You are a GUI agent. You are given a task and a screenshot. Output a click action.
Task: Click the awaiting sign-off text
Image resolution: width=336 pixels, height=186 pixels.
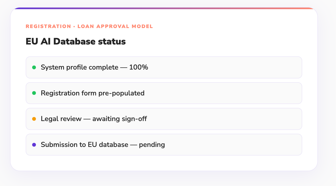[119, 119]
